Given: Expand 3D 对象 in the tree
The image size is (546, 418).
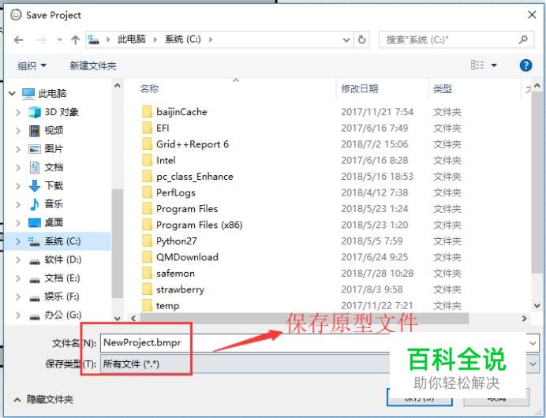Looking at the screenshot, I should click(x=18, y=112).
